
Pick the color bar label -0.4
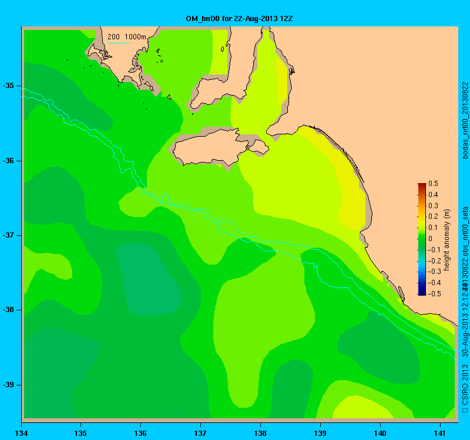(x=434, y=283)
